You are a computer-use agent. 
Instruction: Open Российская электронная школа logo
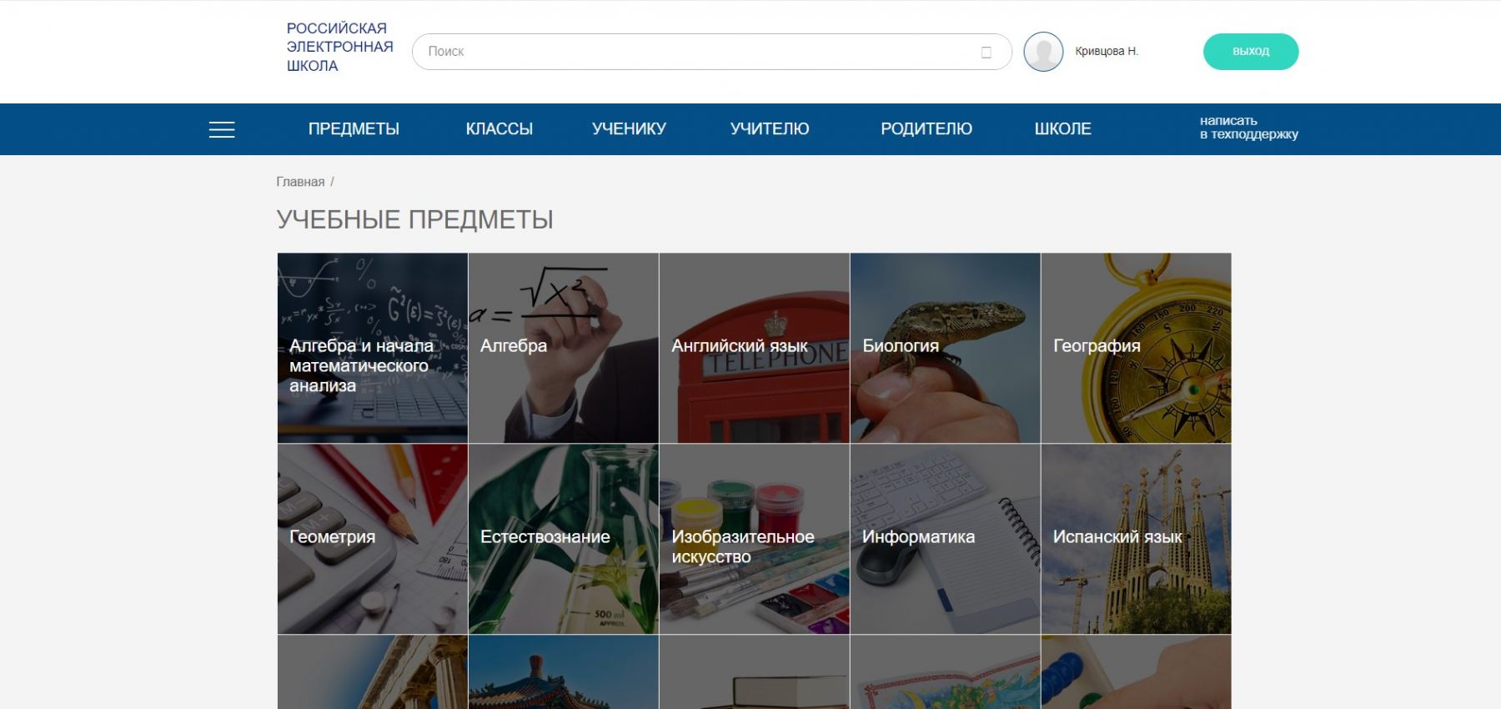tap(340, 48)
